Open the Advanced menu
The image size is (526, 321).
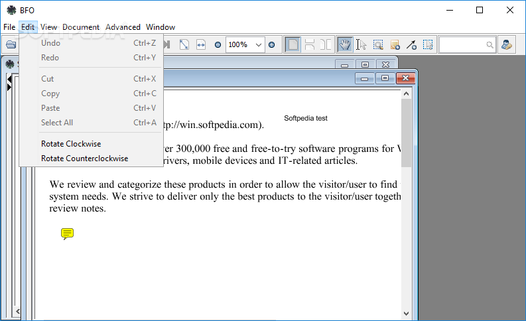tap(123, 27)
